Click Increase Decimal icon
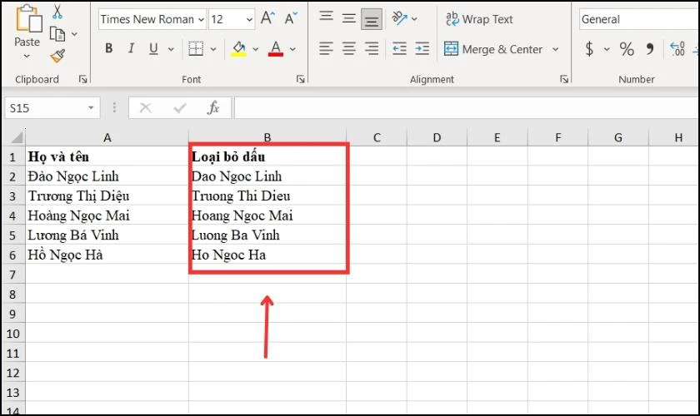The height and width of the screenshot is (416, 700). click(x=677, y=48)
